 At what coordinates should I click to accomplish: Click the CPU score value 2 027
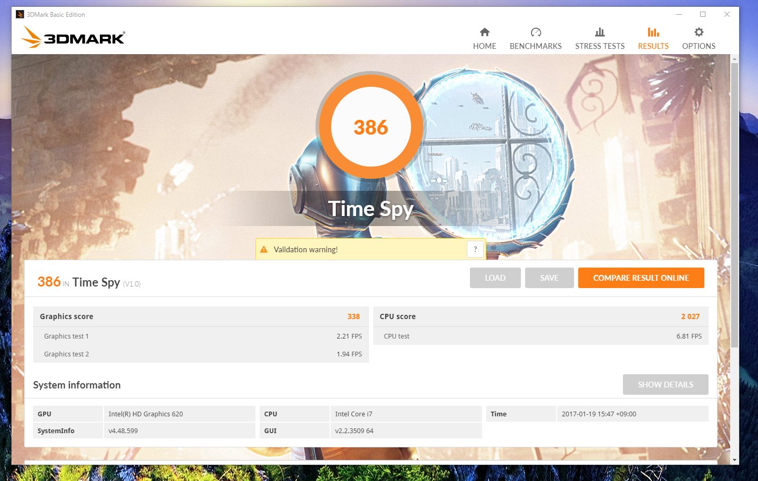click(690, 316)
